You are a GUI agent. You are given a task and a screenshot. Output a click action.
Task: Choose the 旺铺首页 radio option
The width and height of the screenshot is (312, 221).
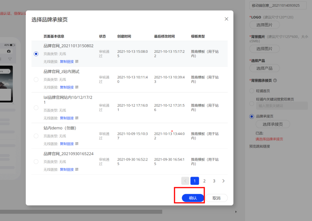point(252,90)
